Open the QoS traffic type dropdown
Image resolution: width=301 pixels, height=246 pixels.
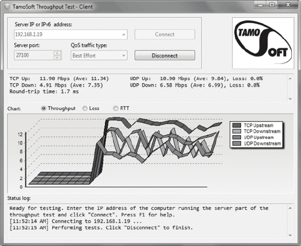(99, 55)
